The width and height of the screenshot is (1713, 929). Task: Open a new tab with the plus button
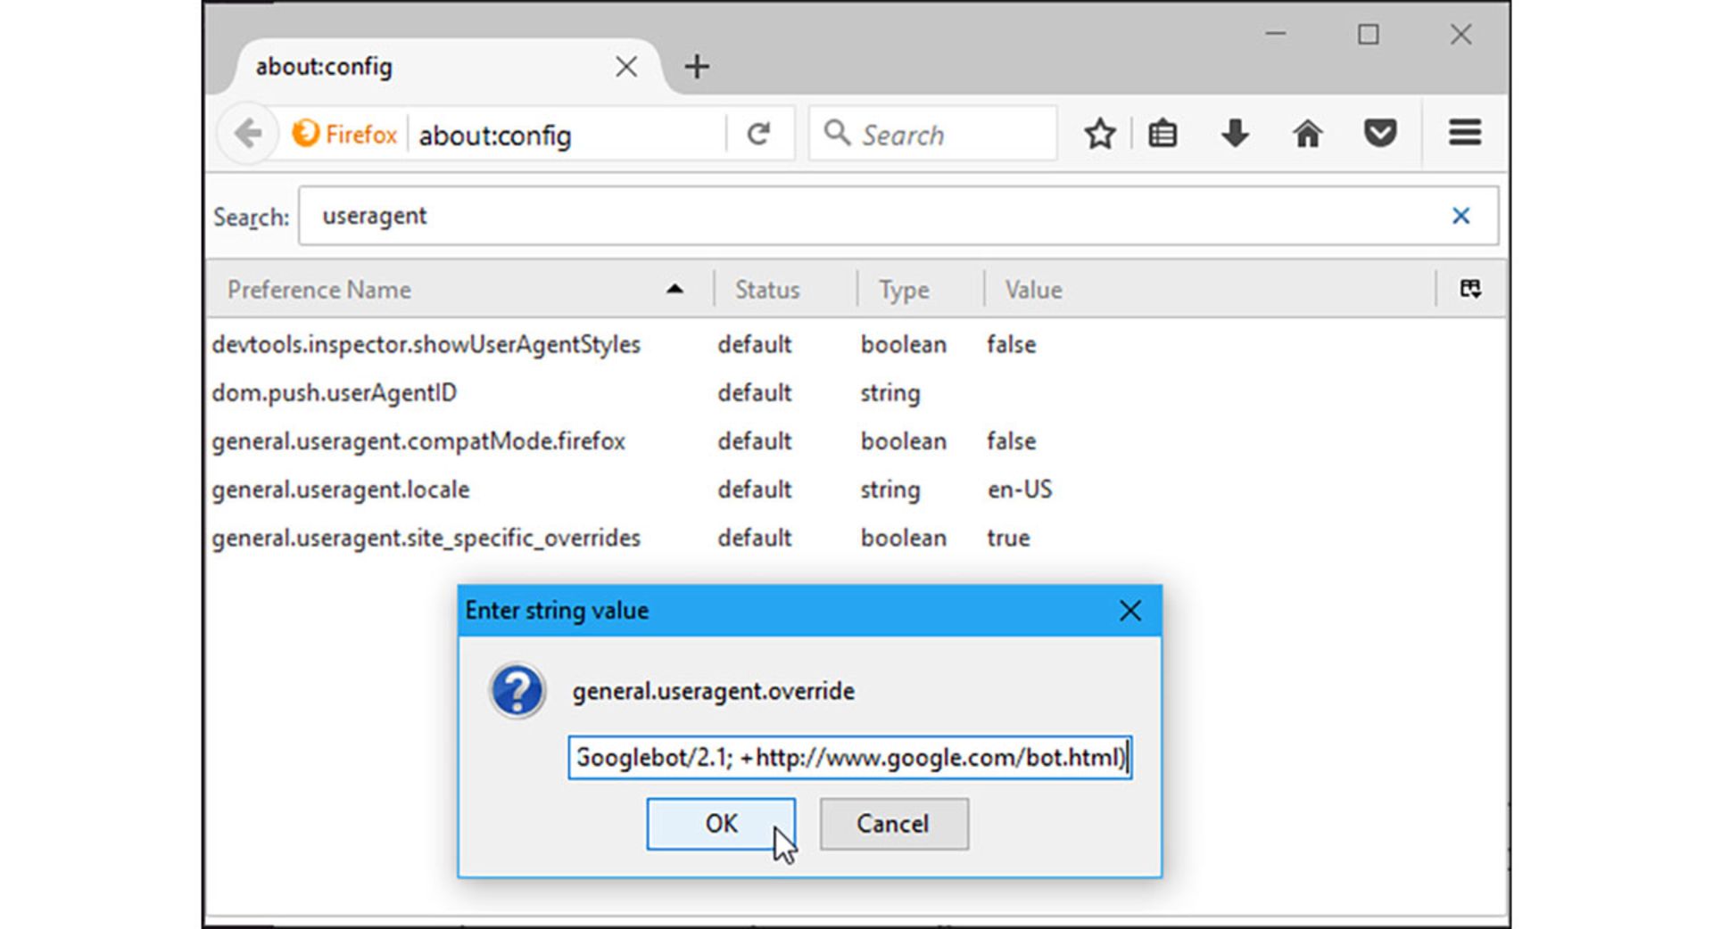tap(697, 66)
